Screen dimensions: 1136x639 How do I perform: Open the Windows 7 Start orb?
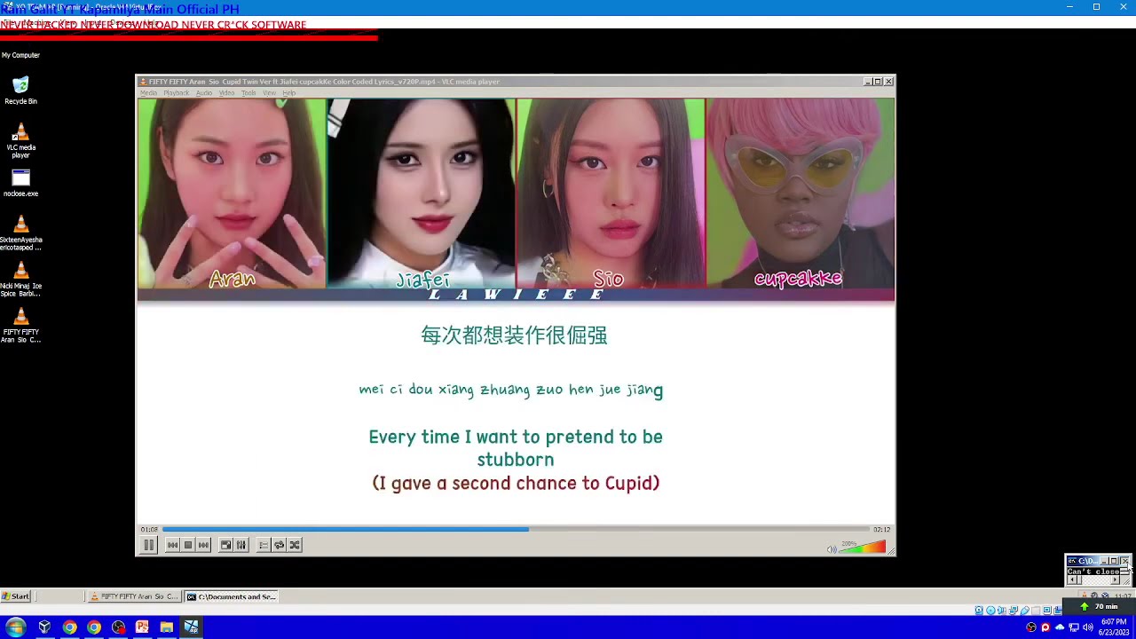pyautogui.click(x=15, y=627)
